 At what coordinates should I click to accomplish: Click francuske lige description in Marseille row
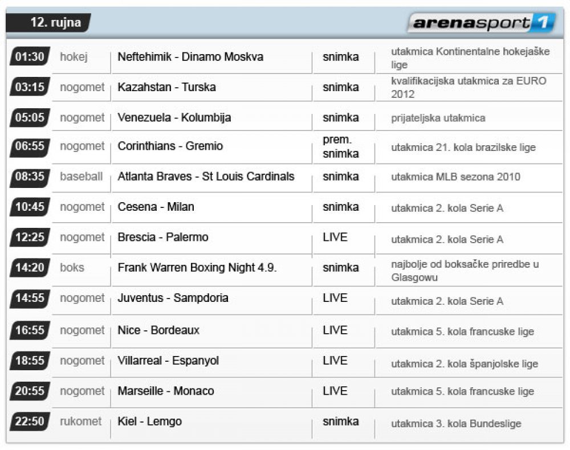[462, 391]
